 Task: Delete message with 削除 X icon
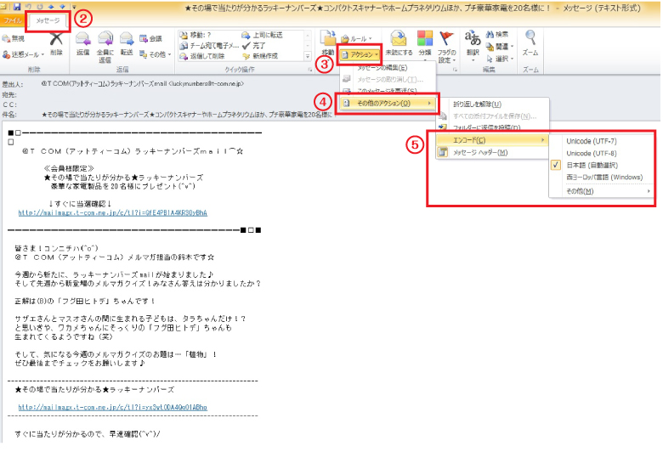[56, 44]
